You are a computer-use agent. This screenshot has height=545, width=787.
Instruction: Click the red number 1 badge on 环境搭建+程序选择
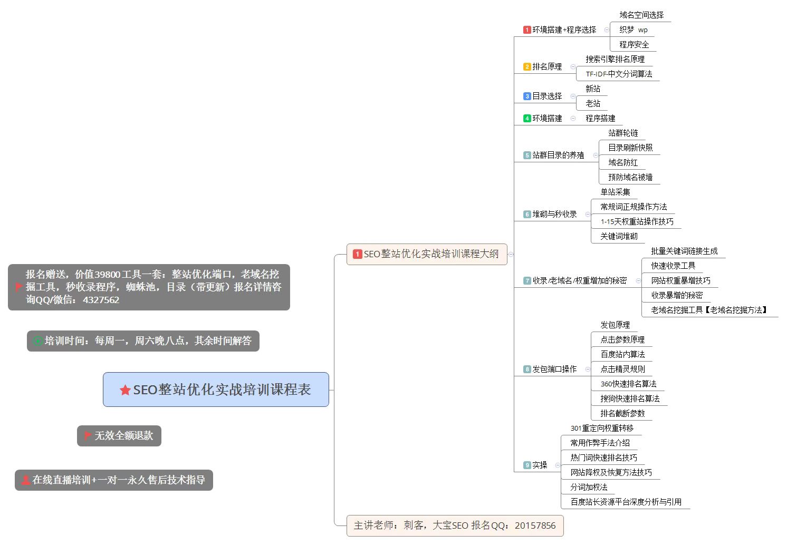click(527, 30)
